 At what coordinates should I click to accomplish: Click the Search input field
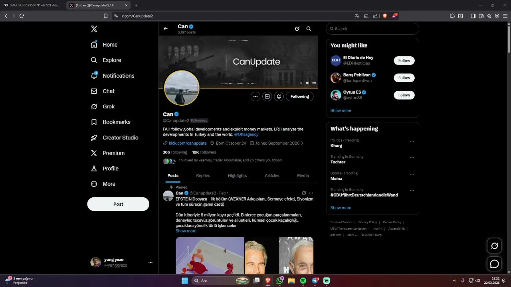372,29
